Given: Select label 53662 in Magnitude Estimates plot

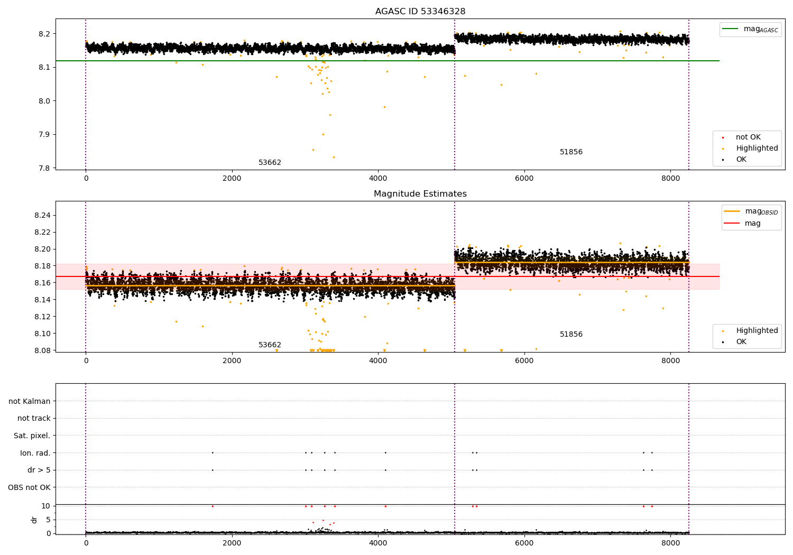Looking at the screenshot, I should pyautogui.click(x=270, y=345).
